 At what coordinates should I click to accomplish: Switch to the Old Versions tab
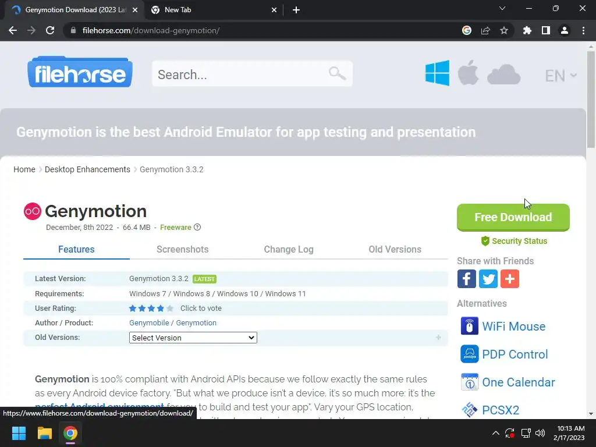click(x=395, y=249)
